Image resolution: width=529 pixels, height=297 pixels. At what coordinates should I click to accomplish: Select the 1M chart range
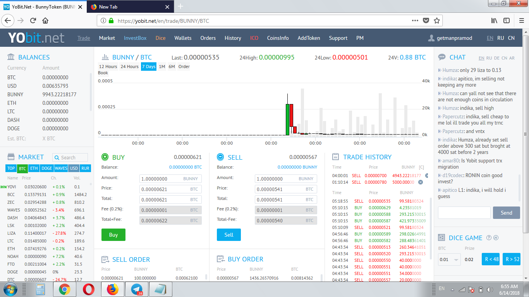point(162,67)
